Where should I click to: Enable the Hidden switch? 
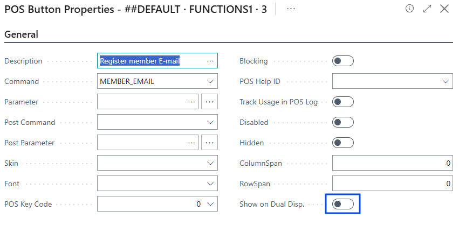(x=343, y=143)
